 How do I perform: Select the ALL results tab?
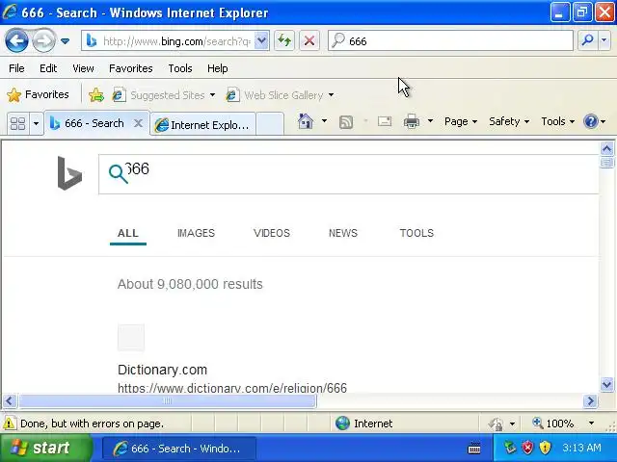coord(128,233)
